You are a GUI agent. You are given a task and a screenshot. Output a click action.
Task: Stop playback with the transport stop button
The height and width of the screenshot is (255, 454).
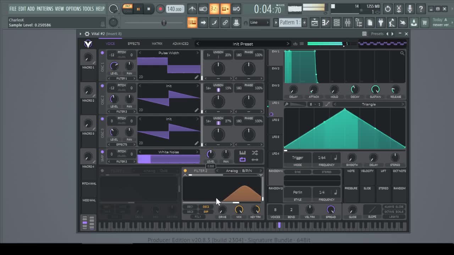pos(149,9)
